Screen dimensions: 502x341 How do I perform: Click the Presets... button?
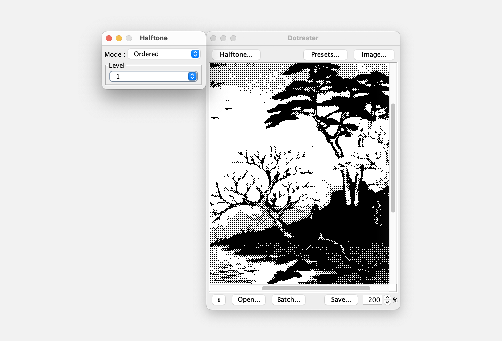click(x=325, y=54)
